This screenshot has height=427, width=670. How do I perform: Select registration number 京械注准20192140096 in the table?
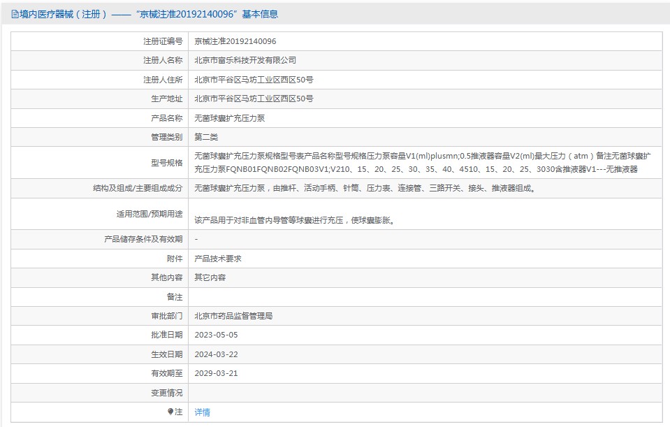pos(235,41)
